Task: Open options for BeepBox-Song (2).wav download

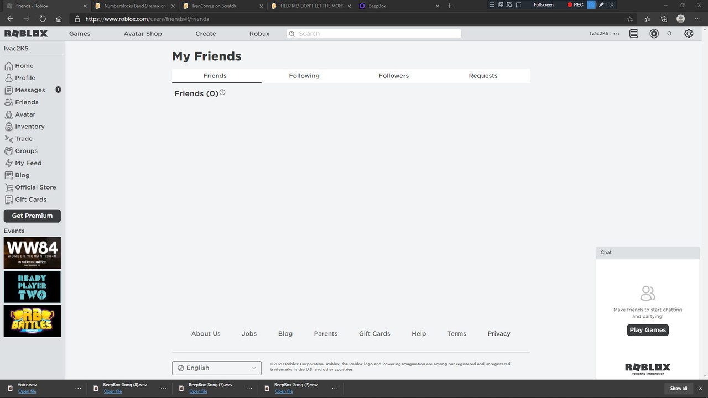Action: pos(335,388)
